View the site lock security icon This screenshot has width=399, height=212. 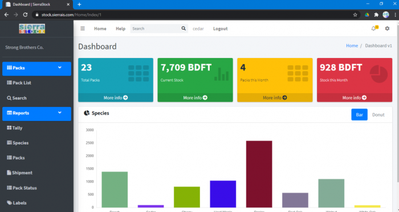click(x=37, y=15)
